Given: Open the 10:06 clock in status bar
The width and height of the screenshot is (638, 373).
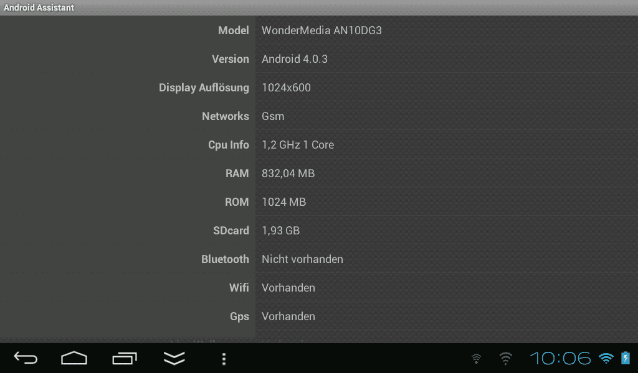Looking at the screenshot, I should pos(560,358).
